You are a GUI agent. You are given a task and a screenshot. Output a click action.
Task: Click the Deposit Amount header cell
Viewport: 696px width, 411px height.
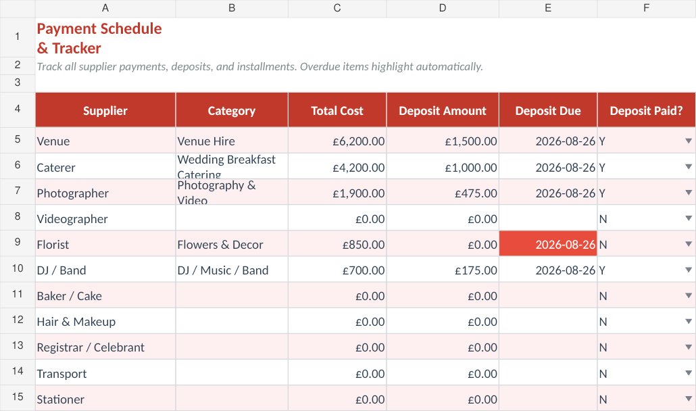(443, 110)
